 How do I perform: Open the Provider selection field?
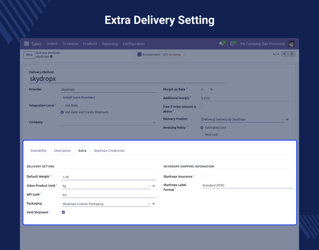point(108,89)
